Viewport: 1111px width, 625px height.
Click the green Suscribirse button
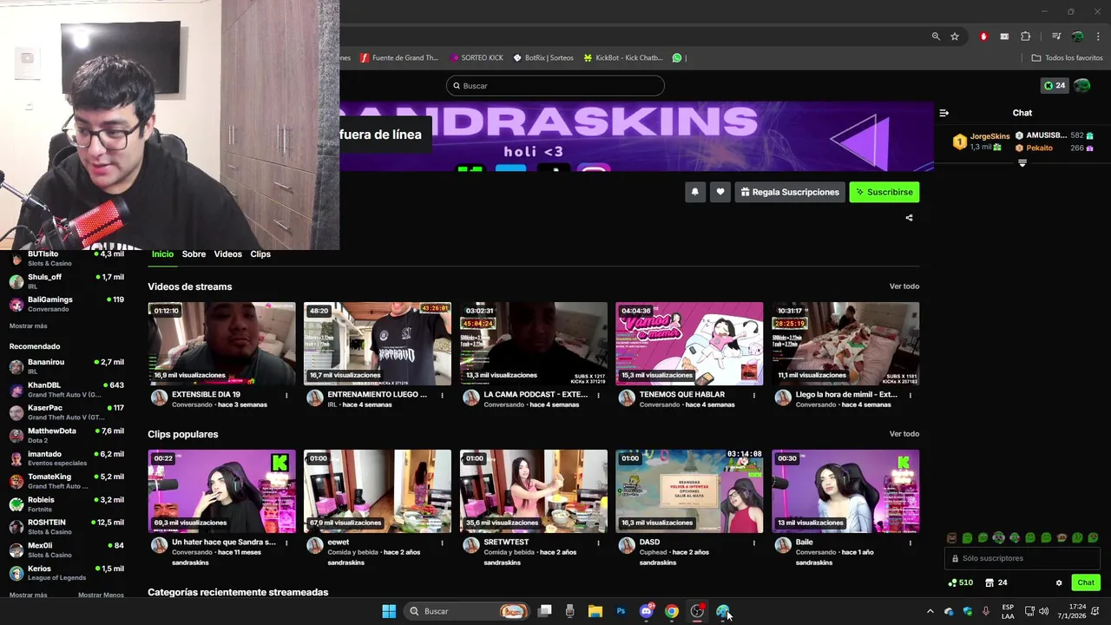coord(884,192)
